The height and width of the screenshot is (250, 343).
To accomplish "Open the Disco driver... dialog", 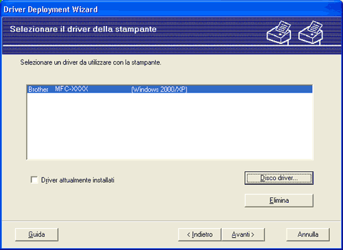I will pos(279,178).
